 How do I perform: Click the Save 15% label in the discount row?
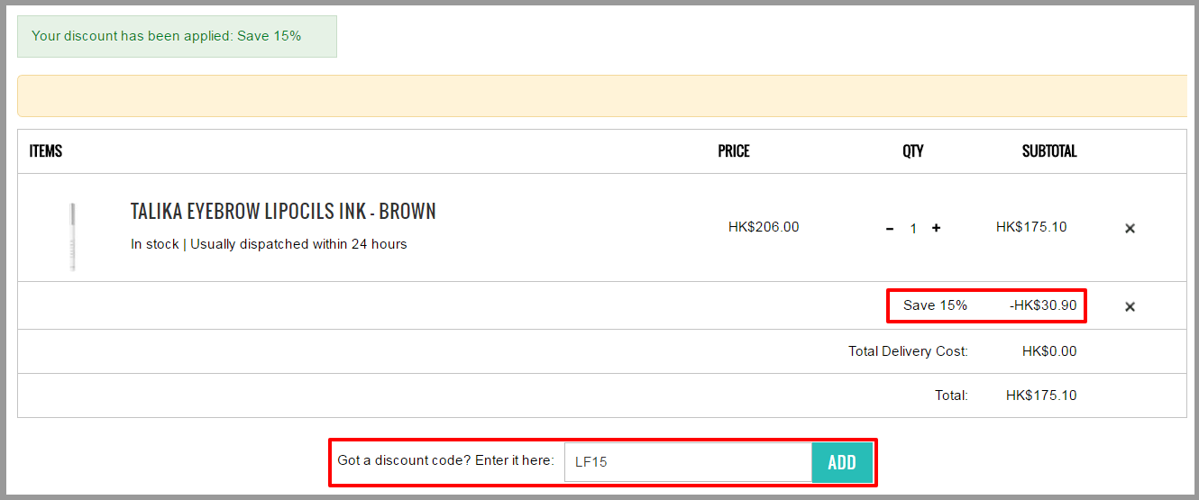(935, 305)
